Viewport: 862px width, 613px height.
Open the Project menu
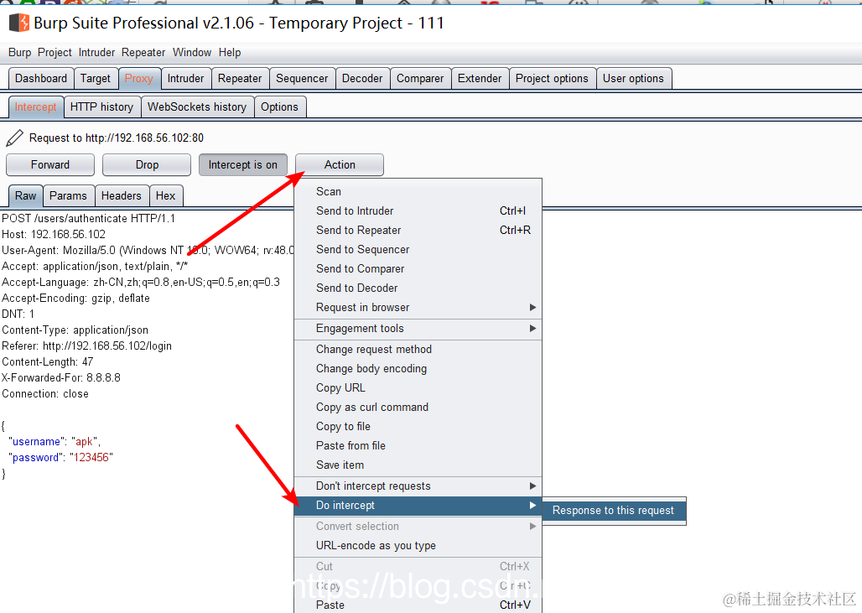55,52
